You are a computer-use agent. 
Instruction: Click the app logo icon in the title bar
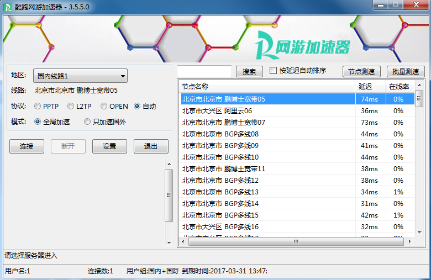(8, 7)
